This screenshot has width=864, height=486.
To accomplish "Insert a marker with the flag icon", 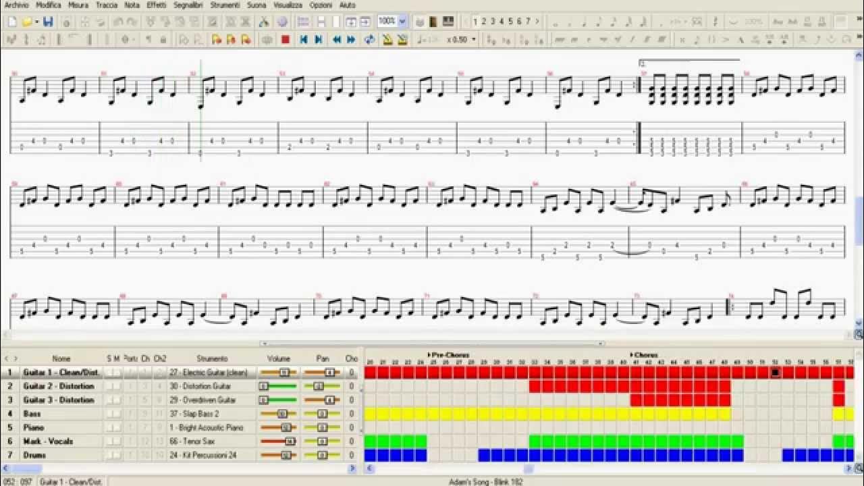I will click(x=216, y=40).
